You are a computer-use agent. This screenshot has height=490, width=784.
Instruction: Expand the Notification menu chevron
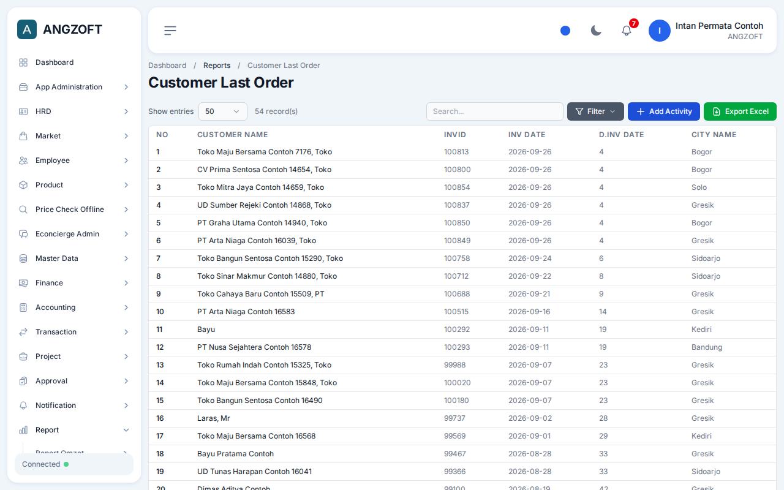(126, 405)
